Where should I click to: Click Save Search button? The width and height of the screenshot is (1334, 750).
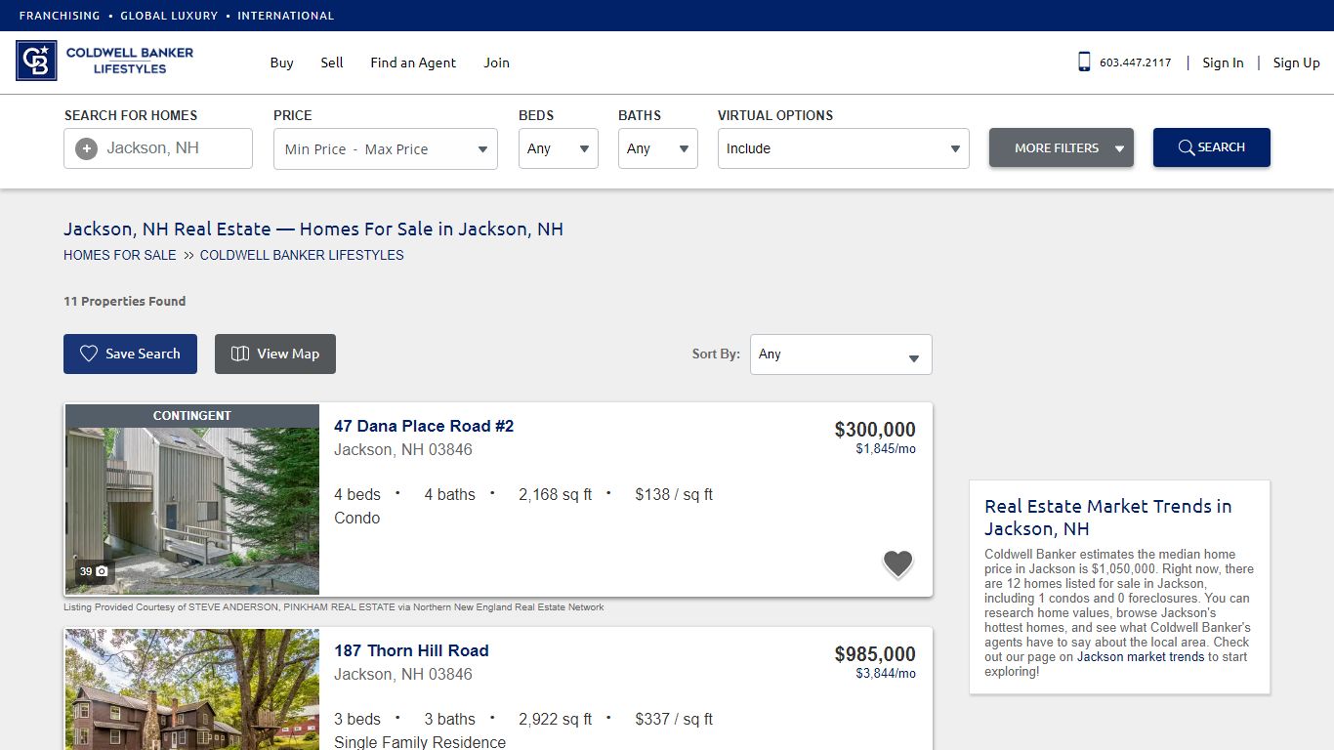pos(130,354)
